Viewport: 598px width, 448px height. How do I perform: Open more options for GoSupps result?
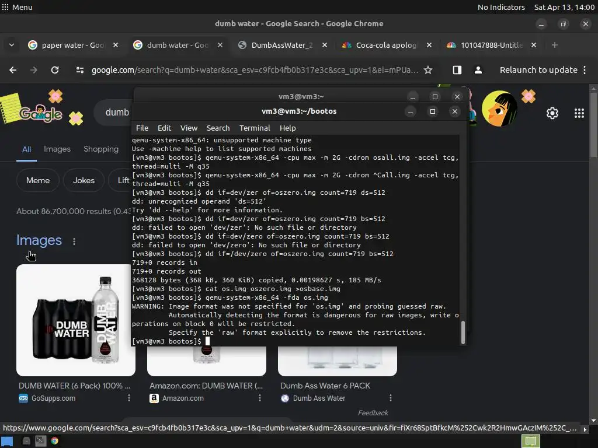click(x=129, y=398)
